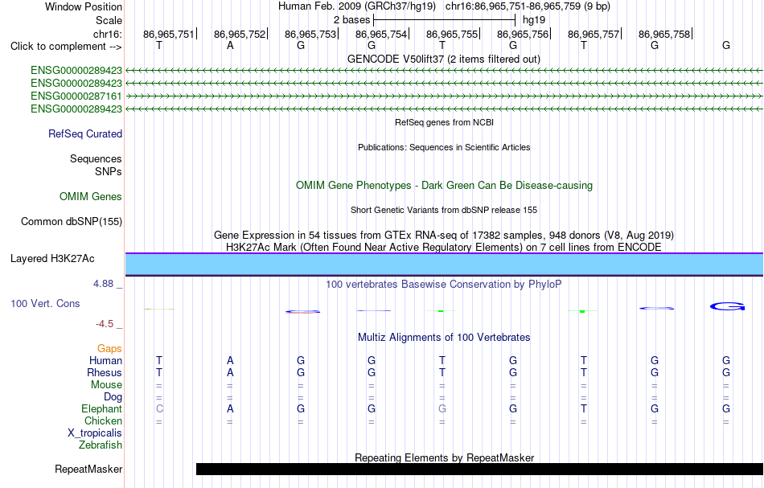Click 'RefSeq genes from NCBI' title
This screenshot has width=764, height=488.
tap(445, 122)
